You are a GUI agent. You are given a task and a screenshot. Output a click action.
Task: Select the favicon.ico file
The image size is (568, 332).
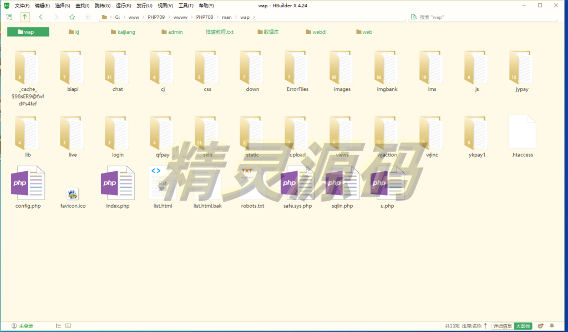[x=73, y=198]
